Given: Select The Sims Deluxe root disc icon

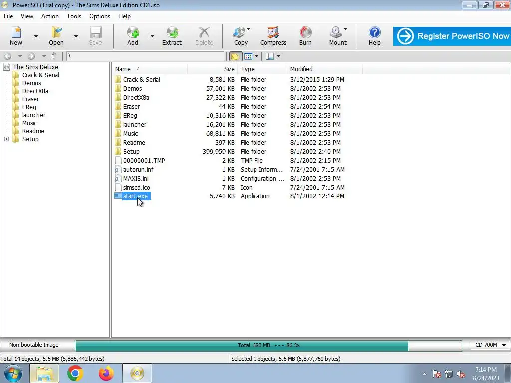Looking at the screenshot, I should point(7,67).
